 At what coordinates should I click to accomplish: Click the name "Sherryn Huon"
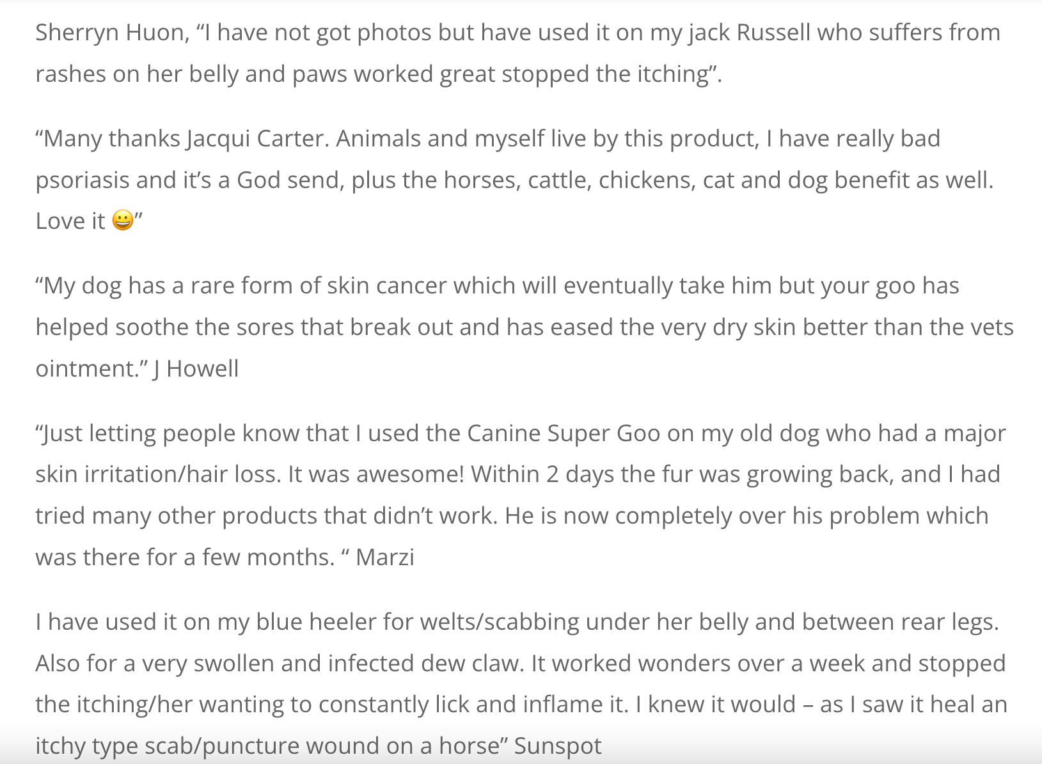109,33
